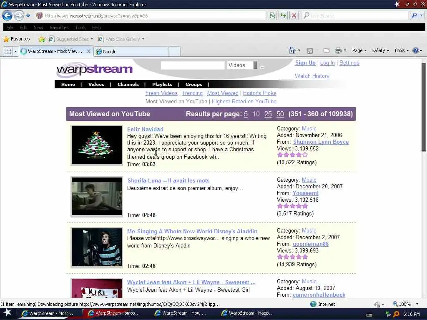Screen dimensions: 427x320
Task: Close the WarpStream Most Viewed tab
Action: click(x=88, y=51)
